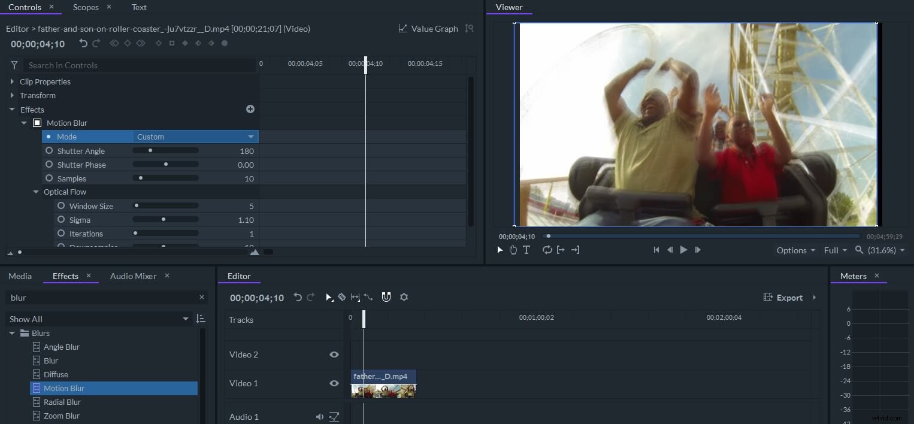Select the arrow Select tool in the Editor toolbar
The width and height of the screenshot is (914, 424).
329,297
